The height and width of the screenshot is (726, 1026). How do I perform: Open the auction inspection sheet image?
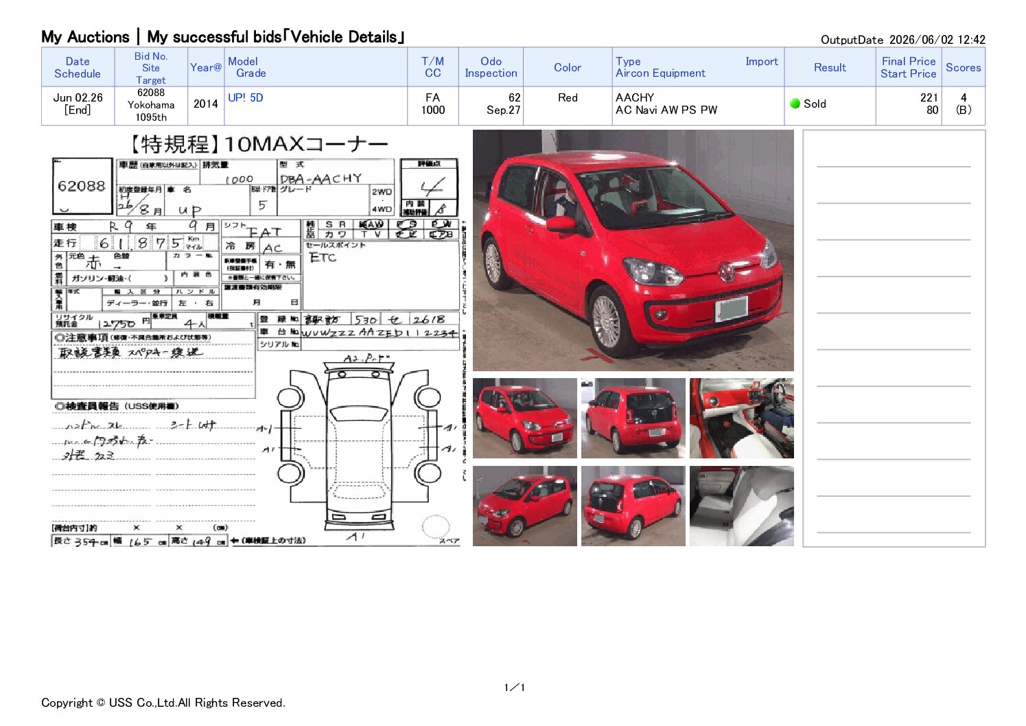coord(255,339)
